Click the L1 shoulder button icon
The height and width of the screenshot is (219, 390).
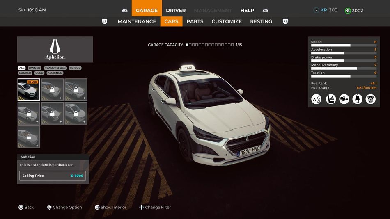coord(125,10)
